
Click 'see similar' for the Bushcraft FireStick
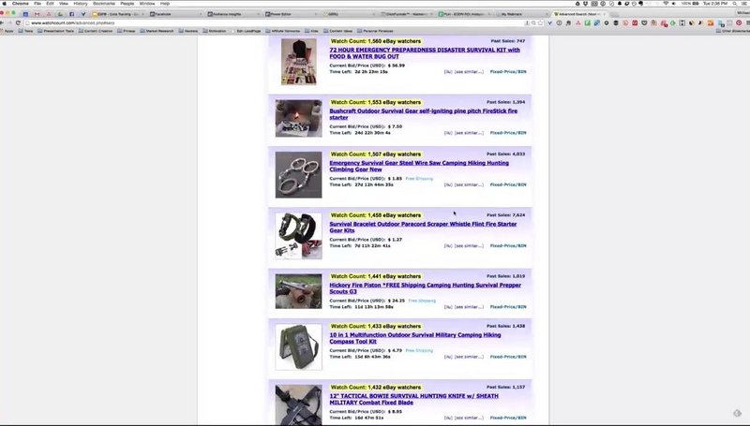[469, 133]
